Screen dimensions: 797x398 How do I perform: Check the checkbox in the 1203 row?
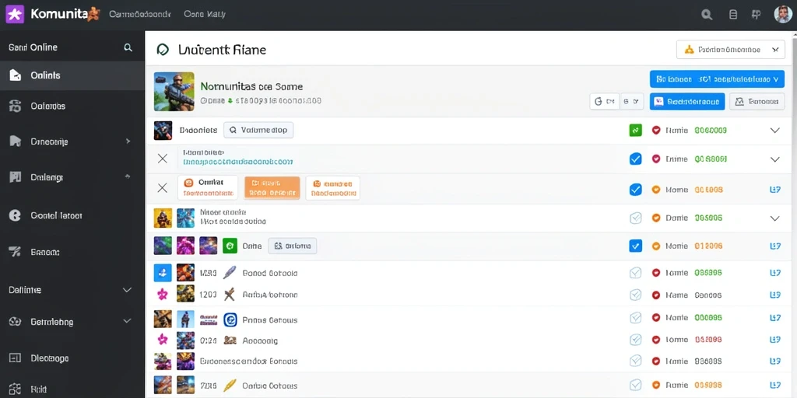click(635, 295)
